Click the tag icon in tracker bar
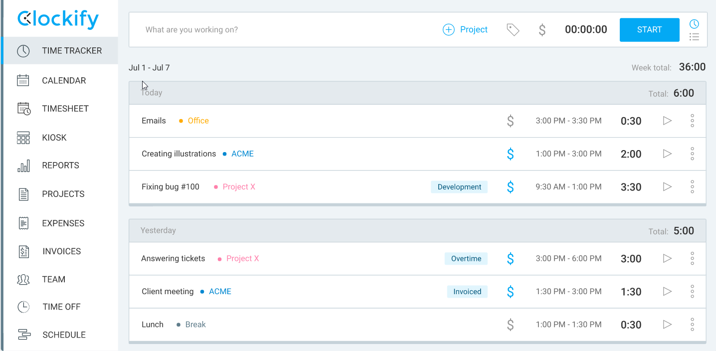The height and width of the screenshot is (351, 716). click(513, 30)
